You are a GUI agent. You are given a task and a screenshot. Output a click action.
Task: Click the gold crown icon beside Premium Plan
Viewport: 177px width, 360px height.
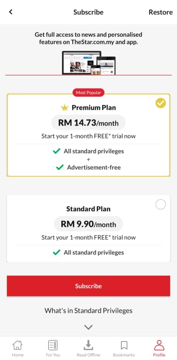[x=64, y=107]
